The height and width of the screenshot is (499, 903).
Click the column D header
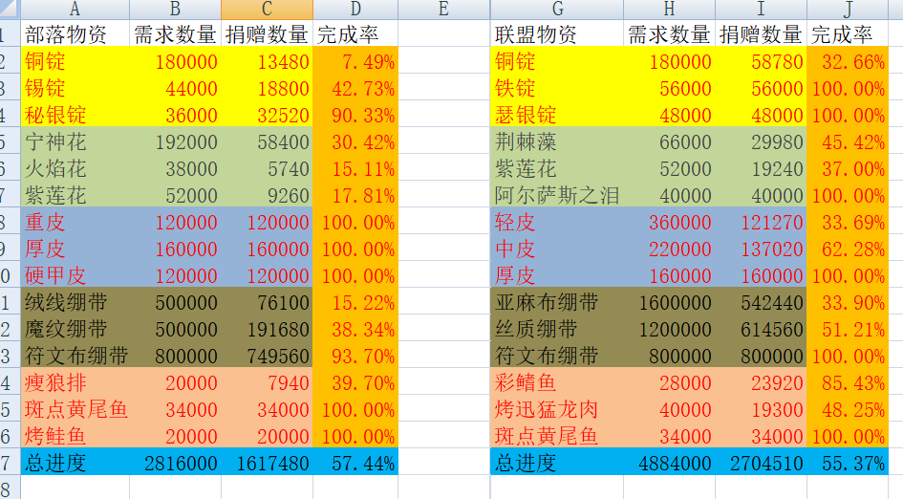pos(355,10)
